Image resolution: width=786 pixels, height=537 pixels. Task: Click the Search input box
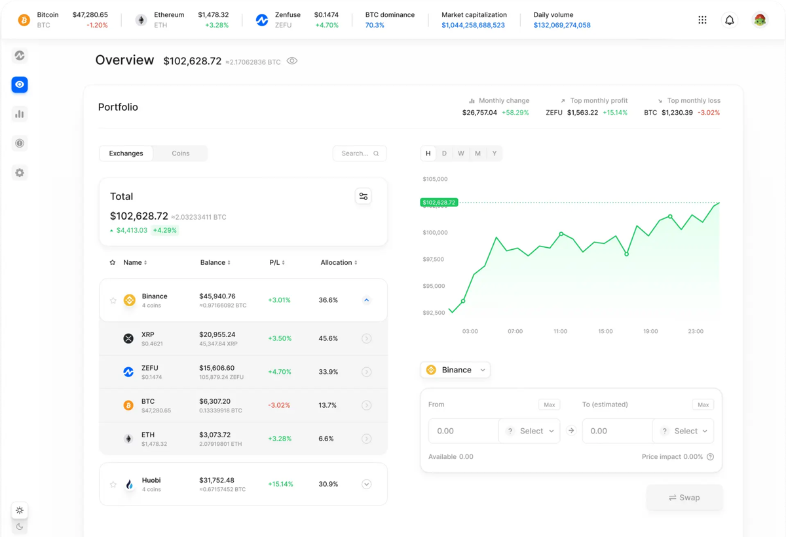[x=360, y=153]
